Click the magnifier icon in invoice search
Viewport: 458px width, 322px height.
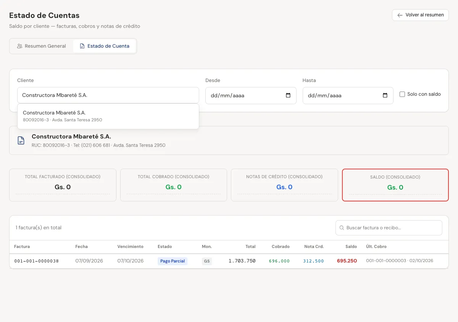(342, 228)
